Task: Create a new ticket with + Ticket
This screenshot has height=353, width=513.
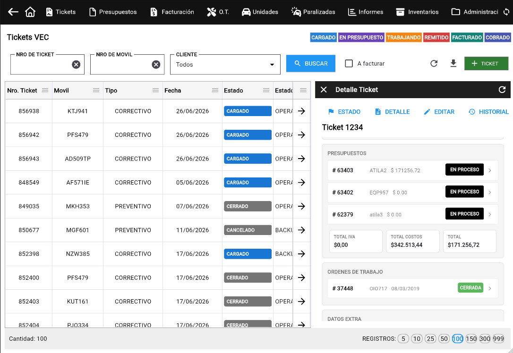Action: pos(486,63)
